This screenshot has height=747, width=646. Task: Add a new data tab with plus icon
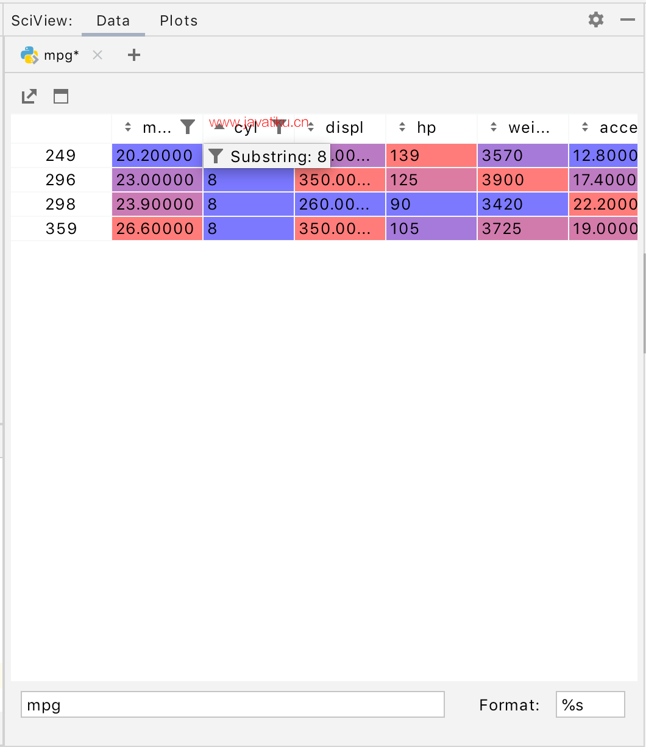pos(134,55)
